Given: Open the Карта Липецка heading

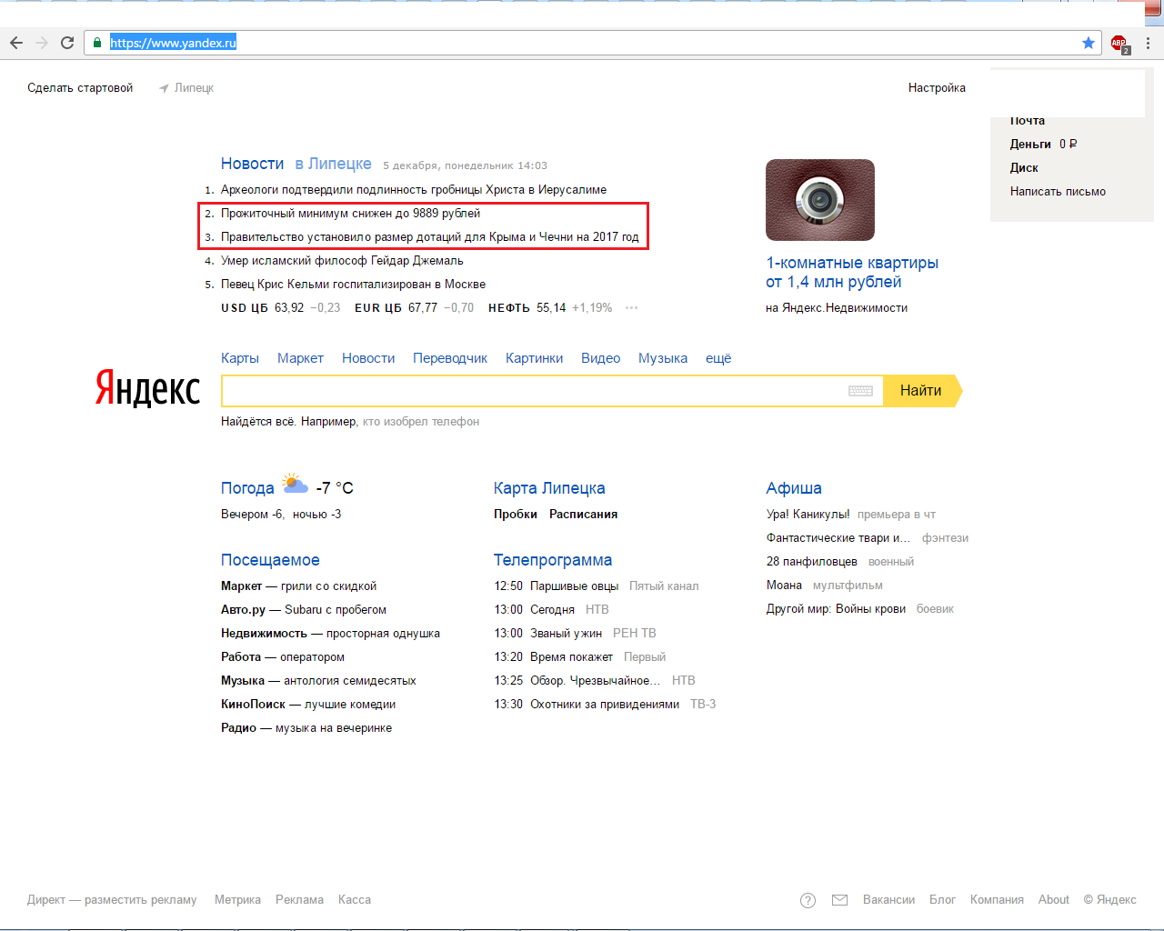Looking at the screenshot, I should [x=549, y=488].
